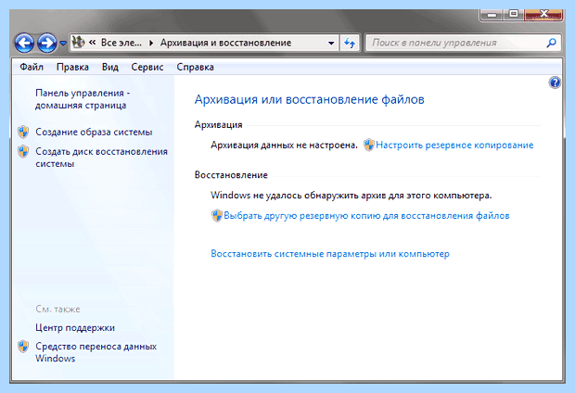Open the Сервис menu

point(147,67)
